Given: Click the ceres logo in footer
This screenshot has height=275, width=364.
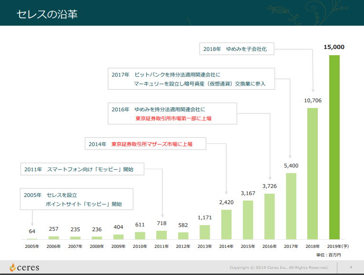Looking at the screenshot, I should (x=24, y=267).
